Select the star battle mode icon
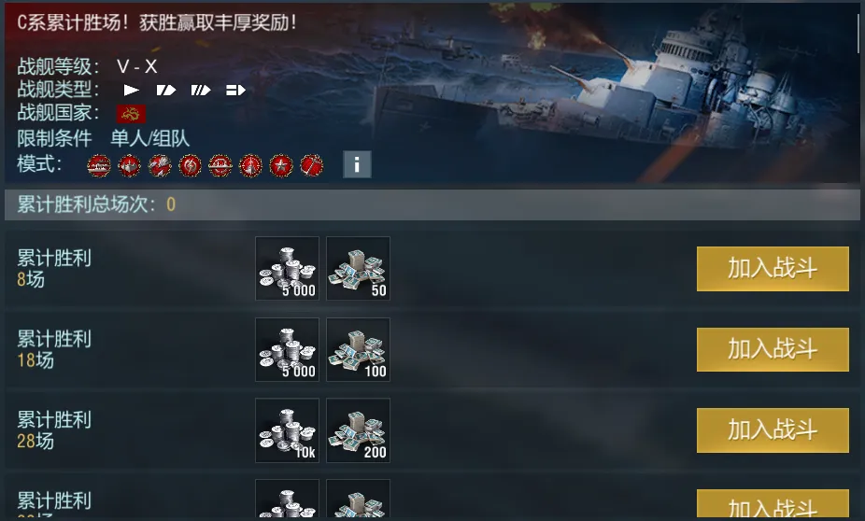The image size is (865, 521). (x=281, y=165)
